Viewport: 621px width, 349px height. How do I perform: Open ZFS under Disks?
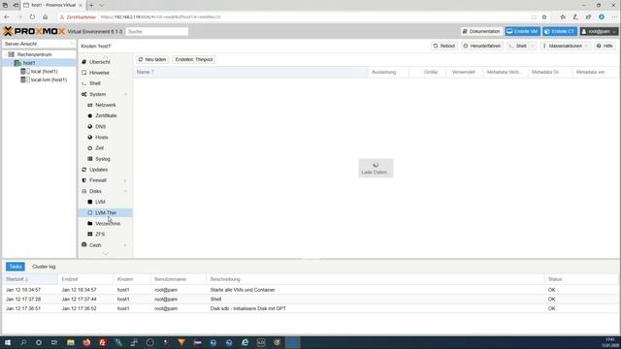(100, 235)
